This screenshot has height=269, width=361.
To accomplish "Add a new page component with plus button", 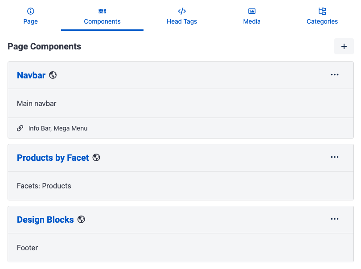I will click(344, 46).
